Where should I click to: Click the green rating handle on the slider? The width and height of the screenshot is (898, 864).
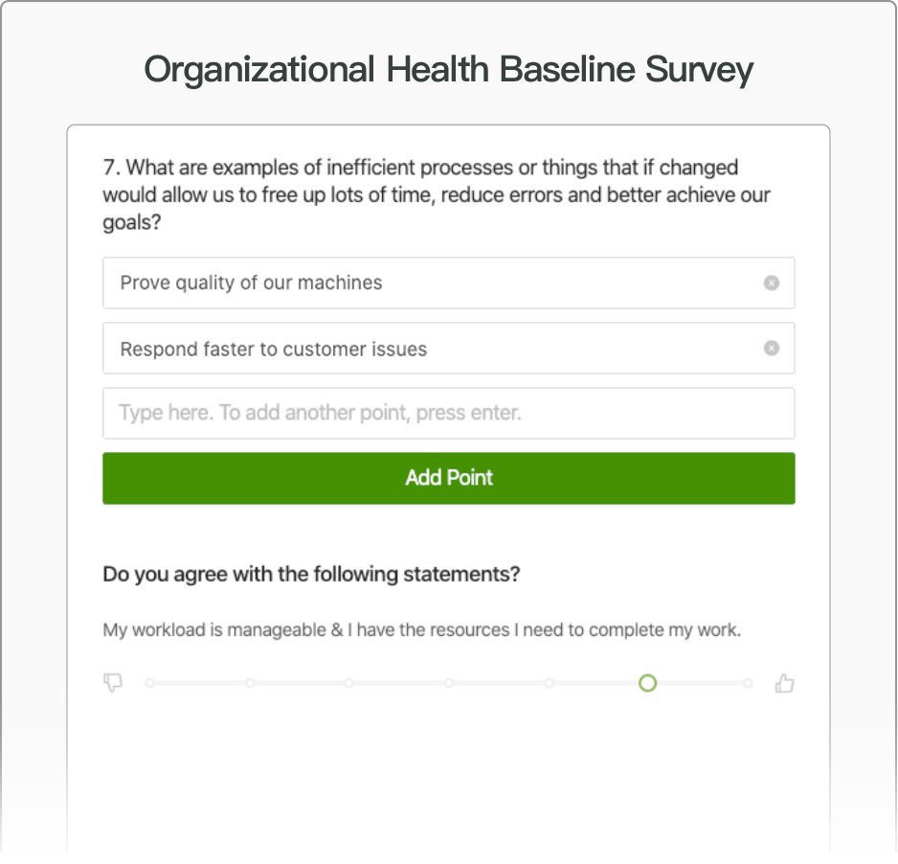point(647,683)
